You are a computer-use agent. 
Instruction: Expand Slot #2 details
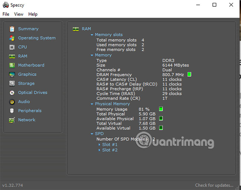pyautogui.click(x=99, y=150)
